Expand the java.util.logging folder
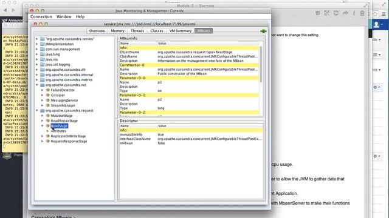 tap(37, 65)
